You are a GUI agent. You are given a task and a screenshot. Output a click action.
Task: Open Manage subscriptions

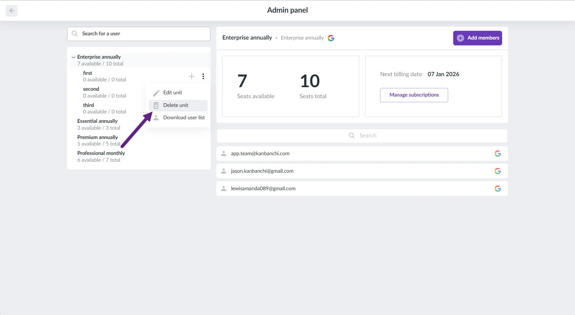pyautogui.click(x=414, y=95)
